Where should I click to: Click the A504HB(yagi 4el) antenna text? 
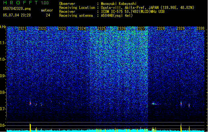(x=117, y=16)
